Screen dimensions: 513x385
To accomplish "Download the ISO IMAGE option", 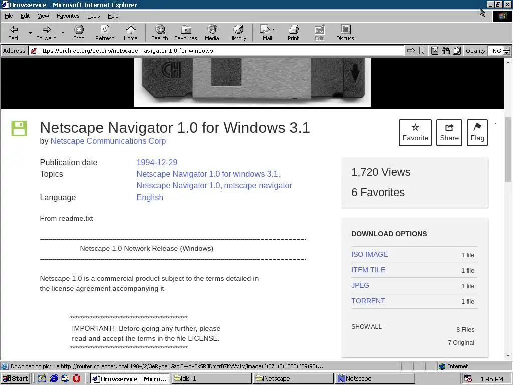I will point(369,254).
